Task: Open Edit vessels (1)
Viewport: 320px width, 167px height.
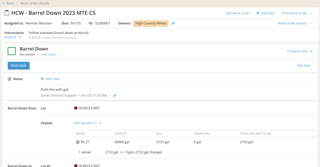Action: tap(85, 123)
